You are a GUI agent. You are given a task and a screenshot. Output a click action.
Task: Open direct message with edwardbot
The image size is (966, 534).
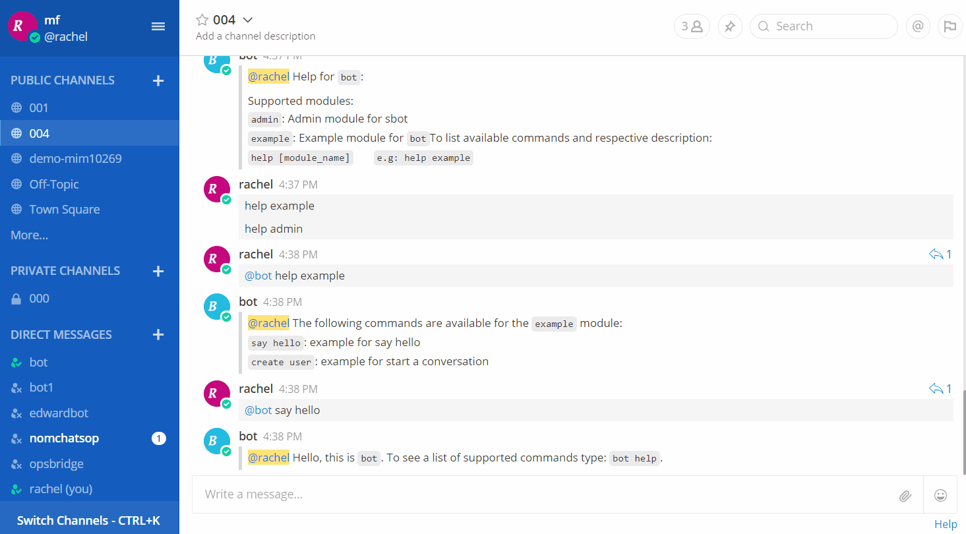pyautogui.click(x=90, y=413)
